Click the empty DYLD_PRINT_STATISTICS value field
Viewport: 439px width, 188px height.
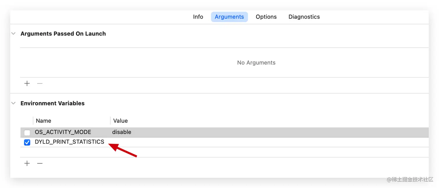point(269,142)
